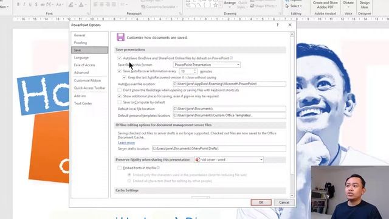Toggle Italic in the ribbon Font group

coord(24,4)
